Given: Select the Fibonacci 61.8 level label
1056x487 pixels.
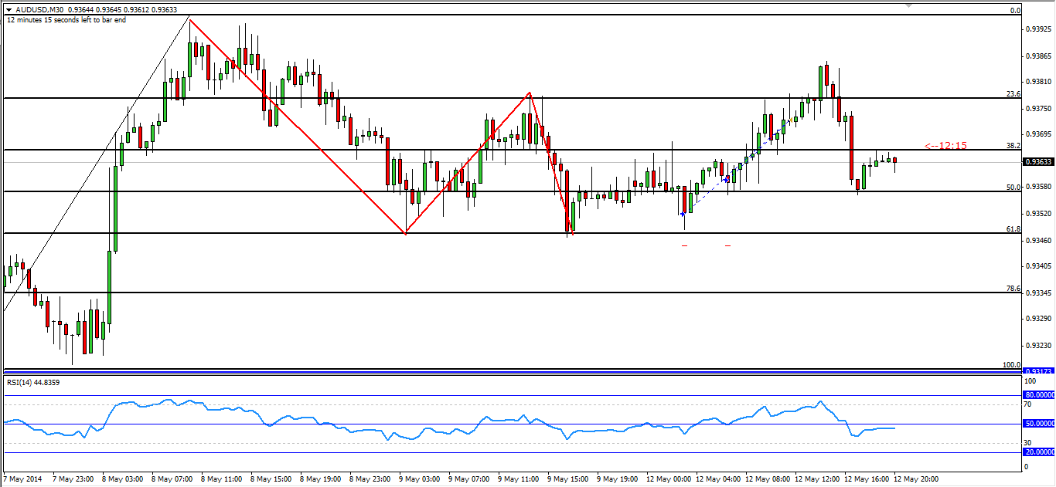Looking at the screenshot, I should pos(1013,229).
